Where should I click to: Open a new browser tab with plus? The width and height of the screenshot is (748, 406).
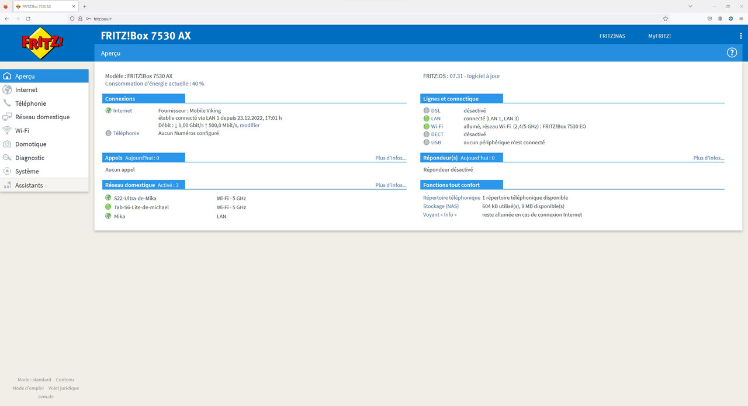85,6
